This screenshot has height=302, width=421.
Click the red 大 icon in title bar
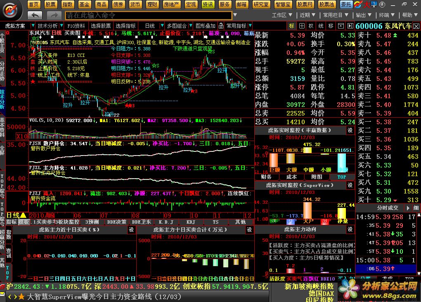pyautogui.click(x=367, y=4)
